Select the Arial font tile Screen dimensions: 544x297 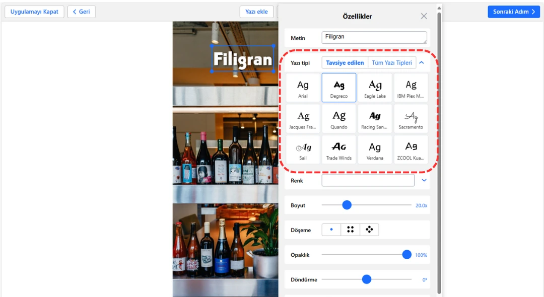coord(303,88)
